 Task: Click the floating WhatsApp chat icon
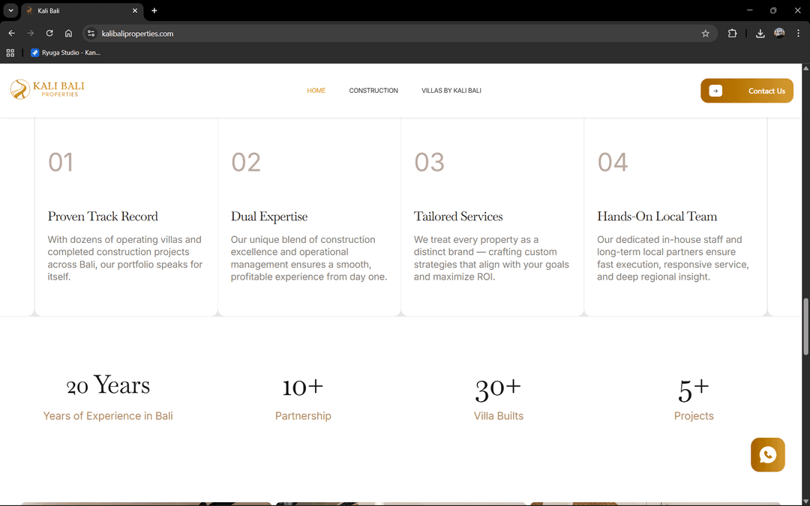[x=767, y=455]
